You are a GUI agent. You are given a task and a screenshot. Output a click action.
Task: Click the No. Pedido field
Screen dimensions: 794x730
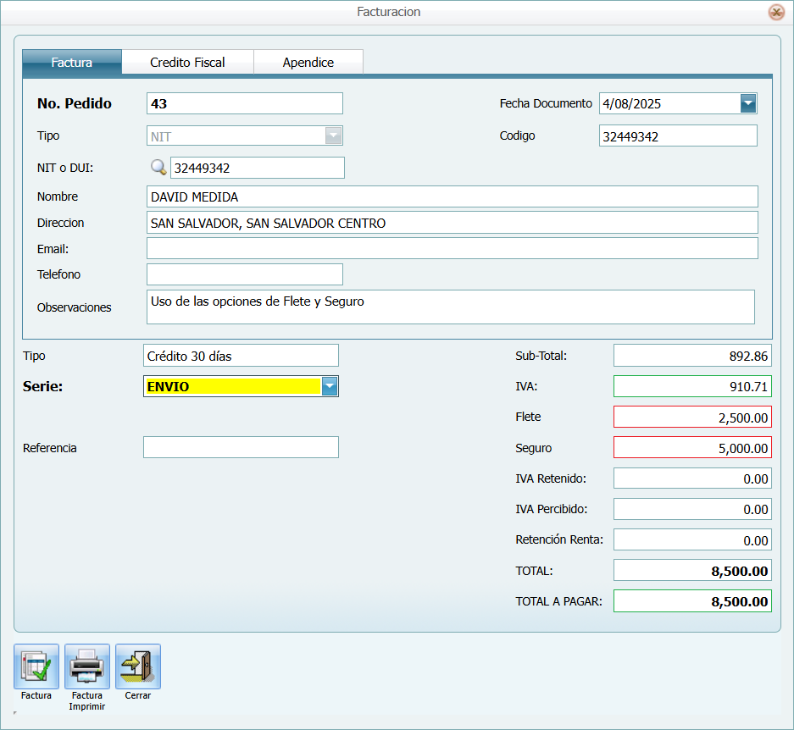[244, 103]
